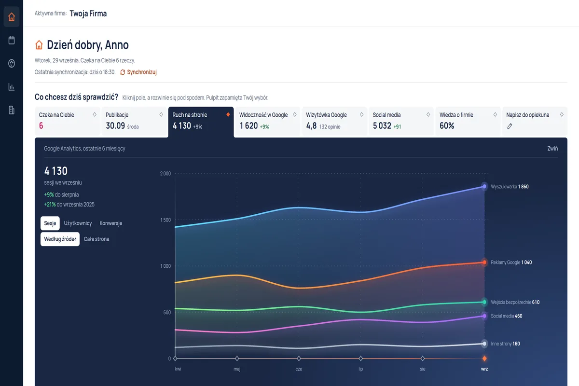This screenshot has height=386, width=579.
Task: Click the refresh icon next to Synchronizuj
Action: pos(123,72)
